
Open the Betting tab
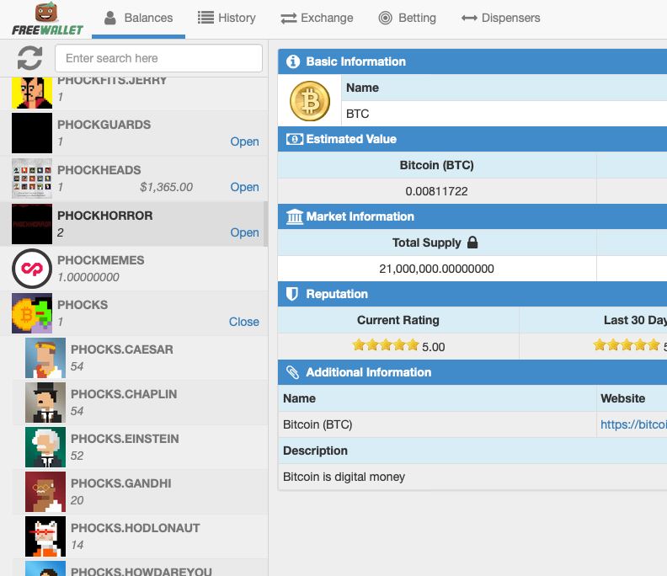click(x=408, y=19)
